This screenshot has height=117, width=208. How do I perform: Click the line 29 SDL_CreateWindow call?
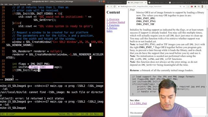point(58,42)
